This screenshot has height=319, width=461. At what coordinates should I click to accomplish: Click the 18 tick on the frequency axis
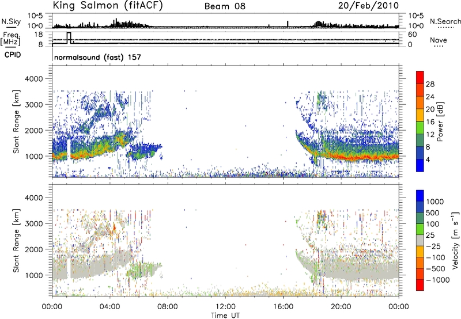coord(39,35)
